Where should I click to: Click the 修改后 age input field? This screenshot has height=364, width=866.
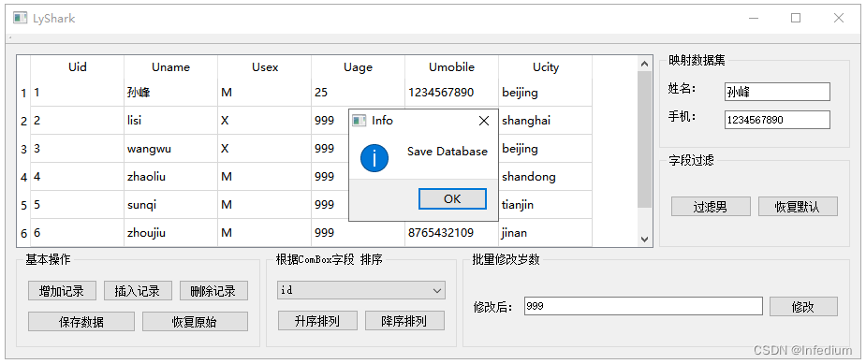coord(643,306)
